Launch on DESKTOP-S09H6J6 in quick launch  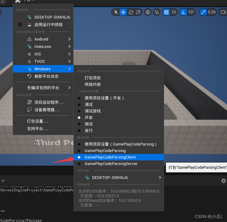[43, 17]
